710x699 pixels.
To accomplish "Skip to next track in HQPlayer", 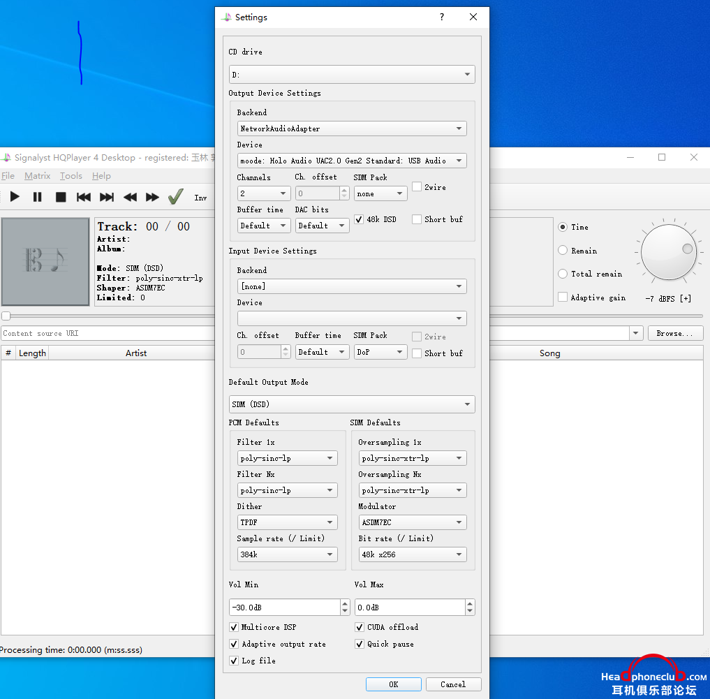I will click(107, 197).
